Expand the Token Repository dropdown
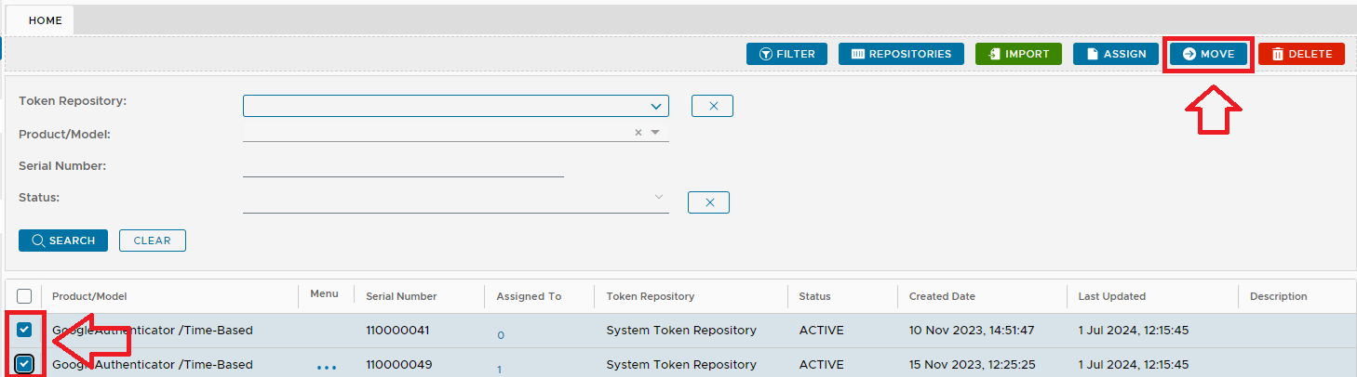 [656, 106]
